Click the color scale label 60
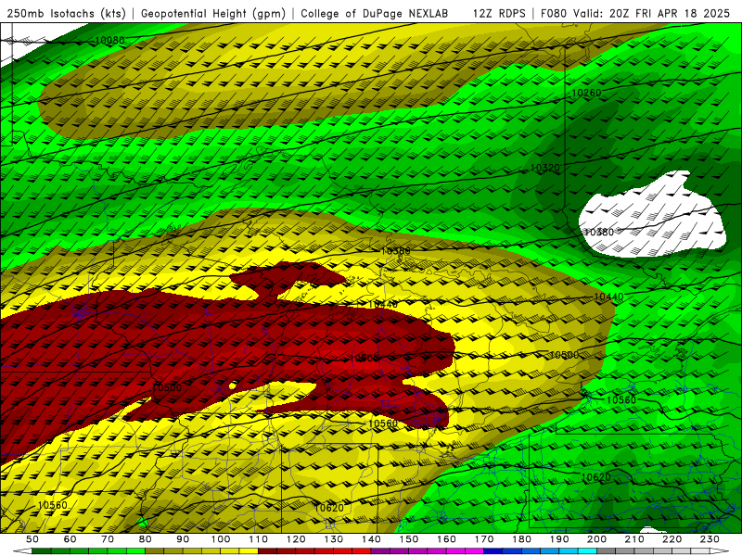This screenshot has width=742, height=556. click(70, 539)
